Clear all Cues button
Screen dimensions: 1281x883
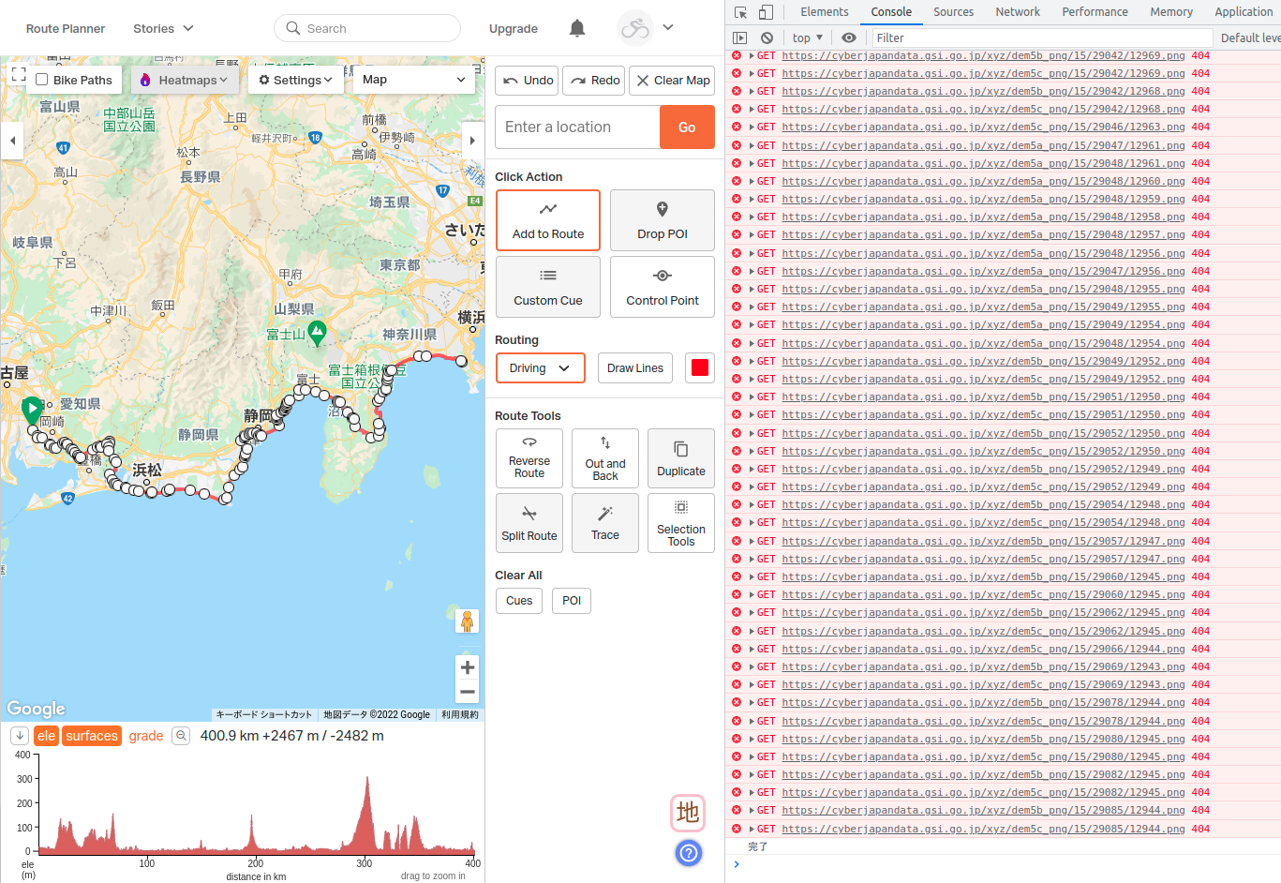pyautogui.click(x=519, y=601)
